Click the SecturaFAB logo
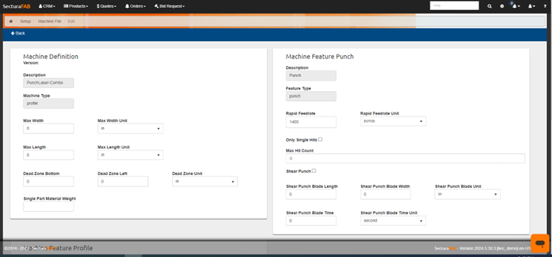This screenshot has width=552, height=257. point(16,6)
